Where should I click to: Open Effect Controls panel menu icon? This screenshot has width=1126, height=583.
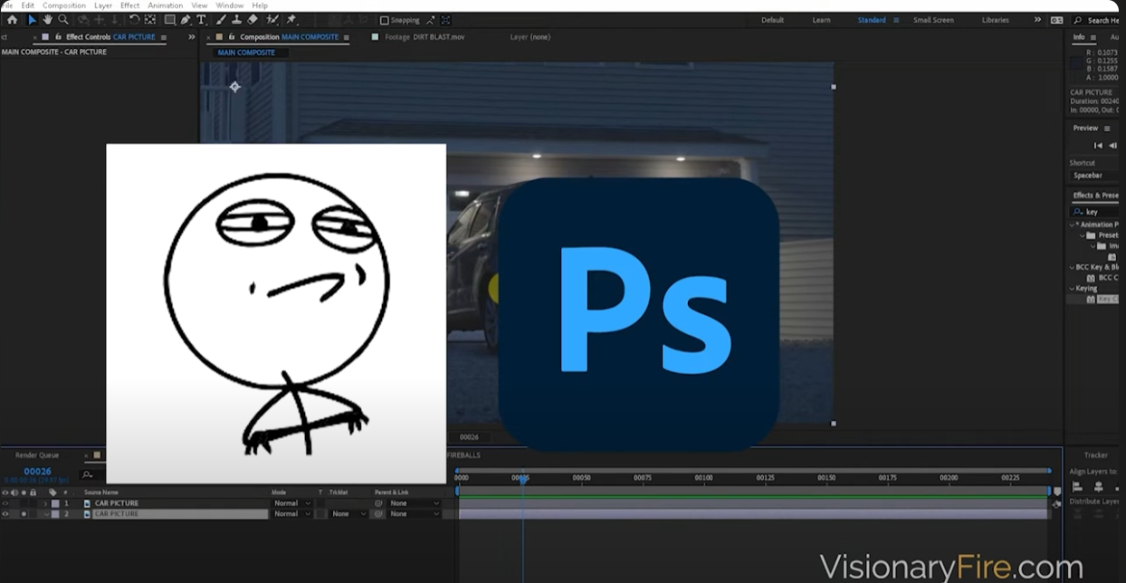164,37
